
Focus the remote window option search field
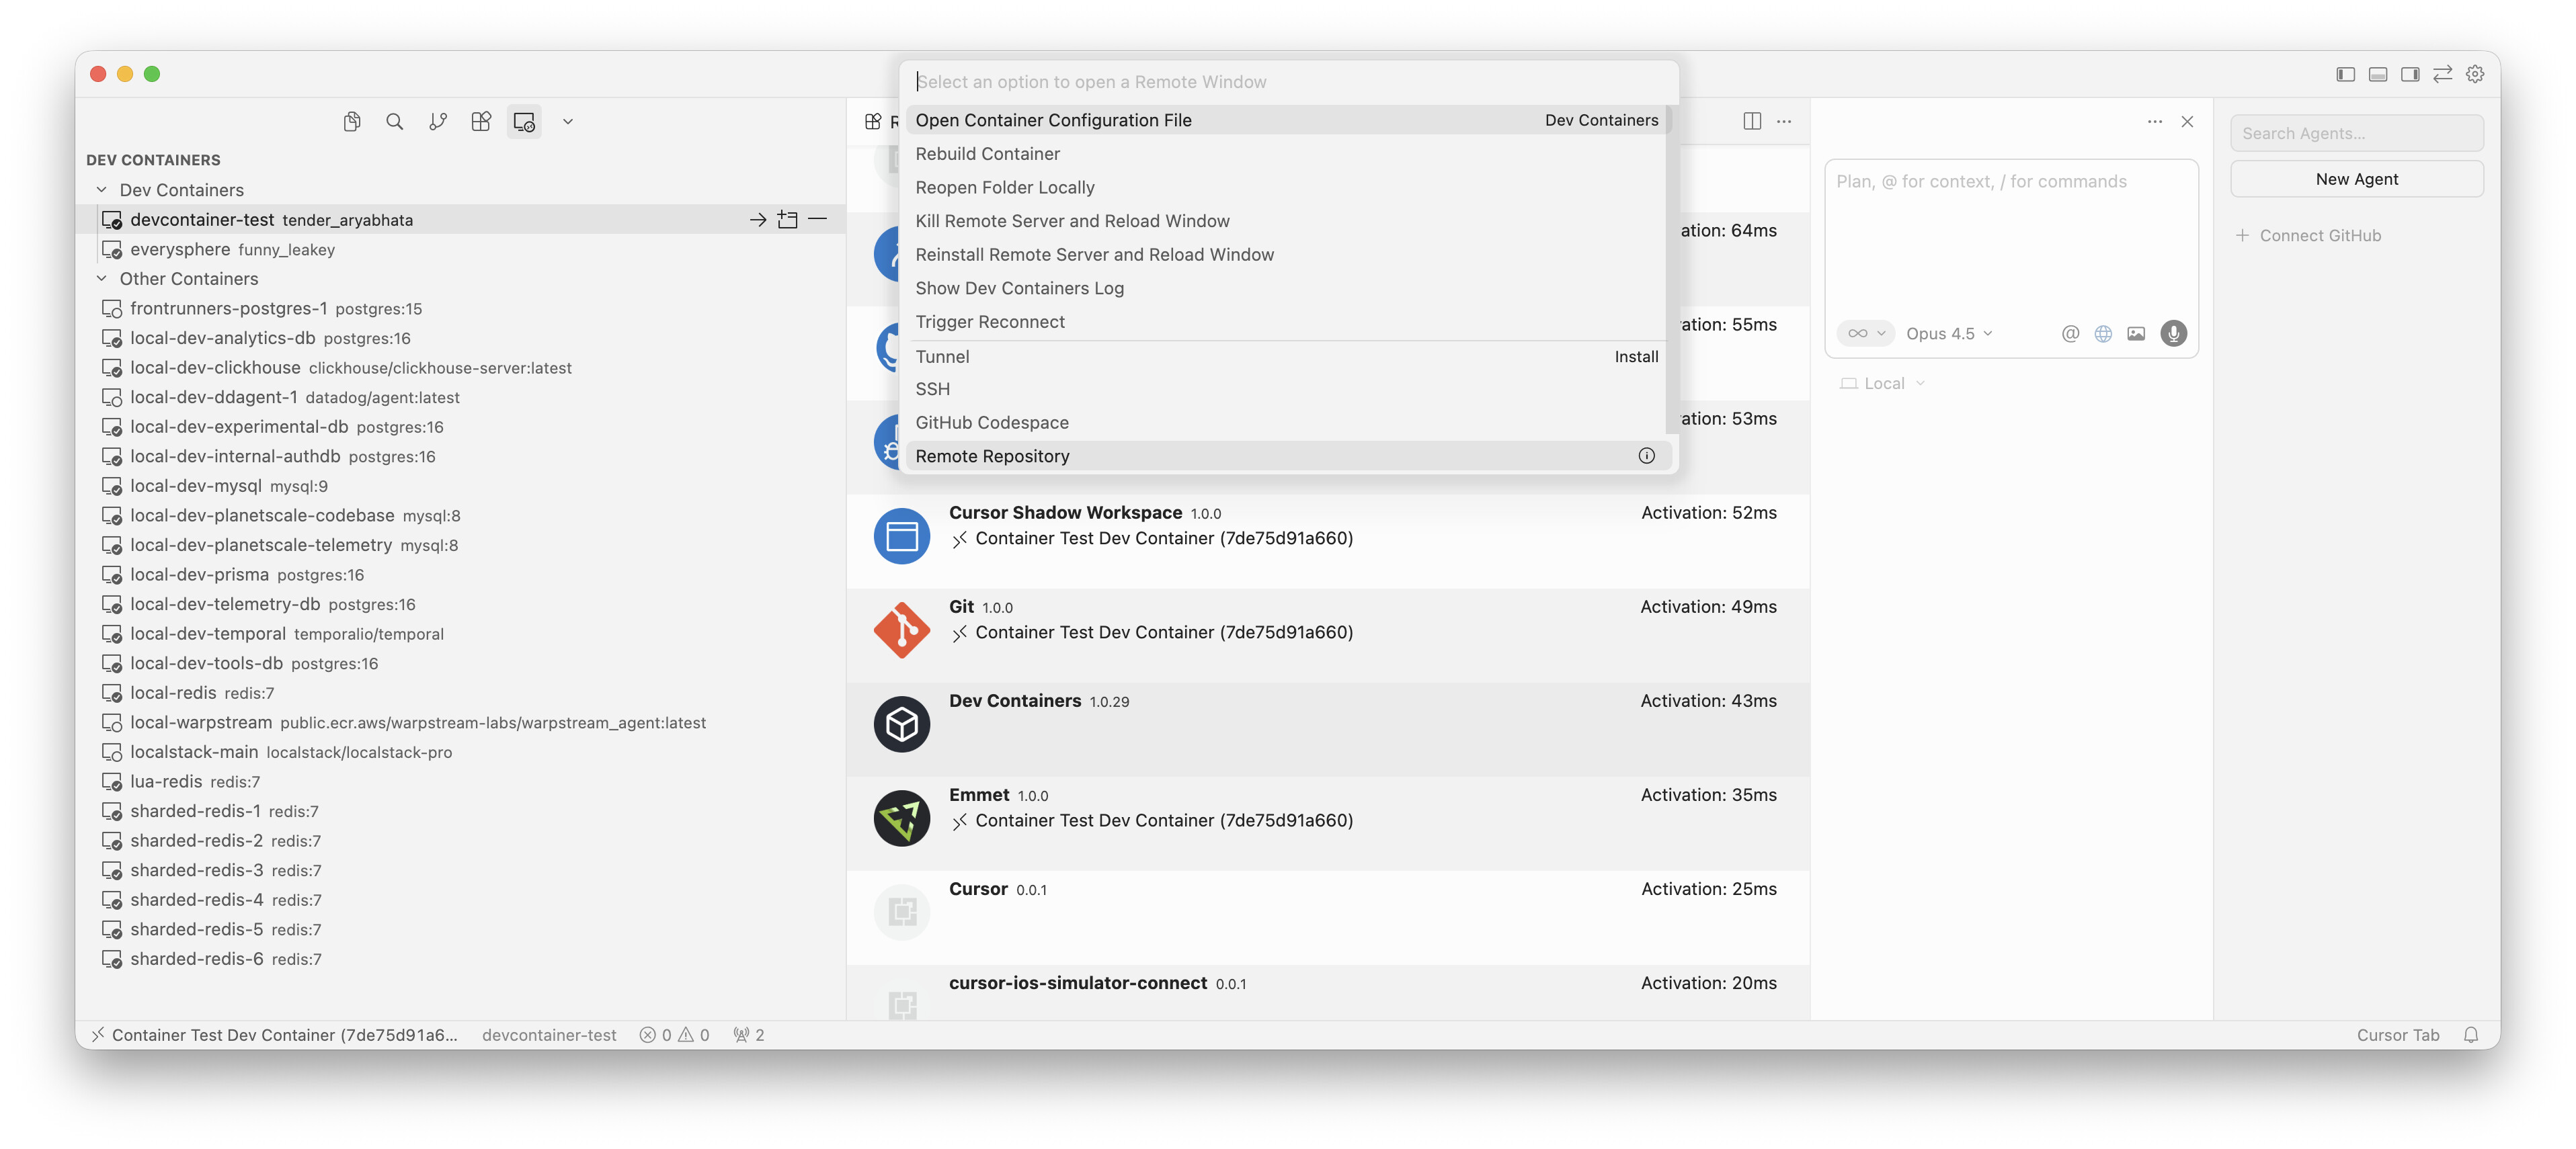pyautogui.click(x=1288, y=82)
